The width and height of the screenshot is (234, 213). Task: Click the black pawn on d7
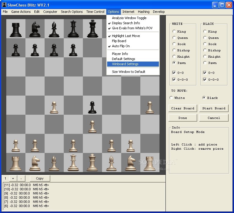point(73,50)
